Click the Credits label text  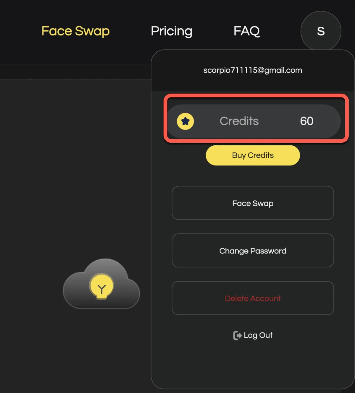coord(239,121)
